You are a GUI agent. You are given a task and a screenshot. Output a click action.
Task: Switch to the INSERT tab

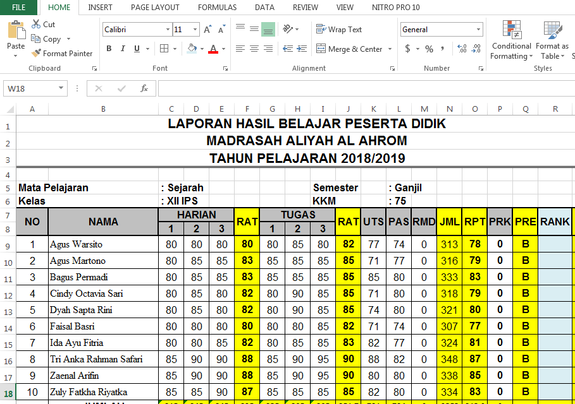[100, 8]
